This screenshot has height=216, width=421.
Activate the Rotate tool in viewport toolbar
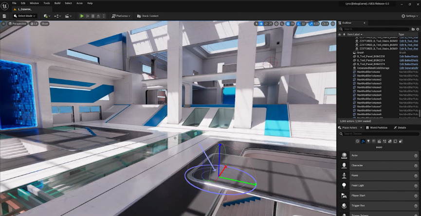point(266,24)
